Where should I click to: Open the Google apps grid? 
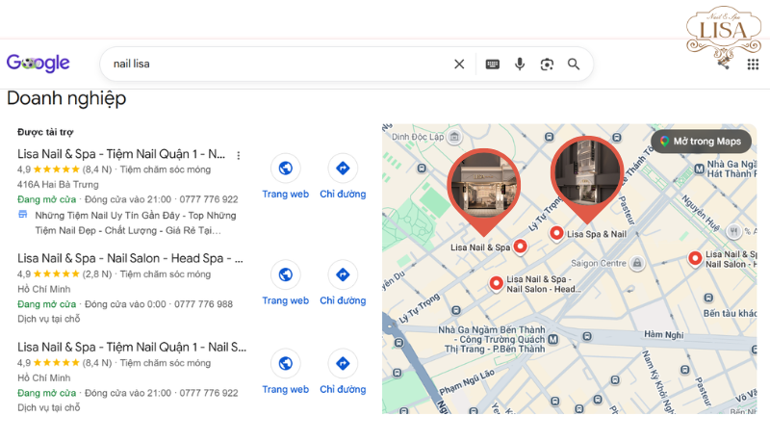(753, 65)
